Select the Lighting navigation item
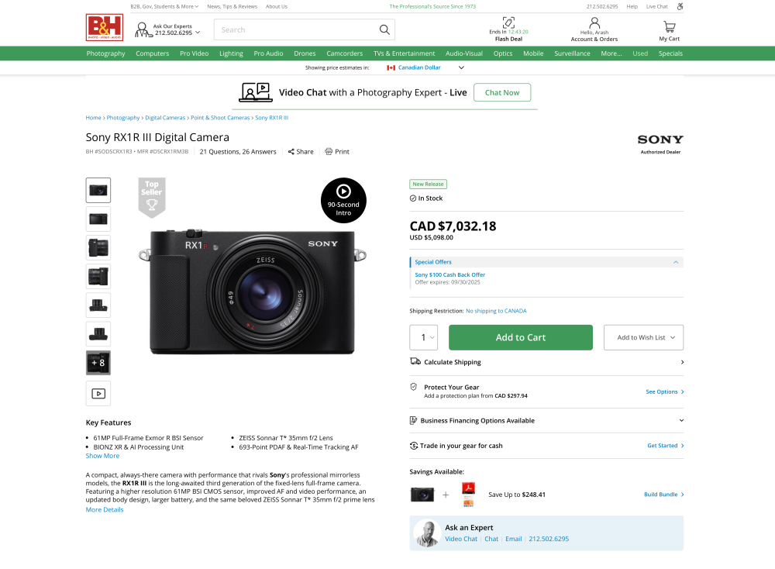 click(231, 53)
